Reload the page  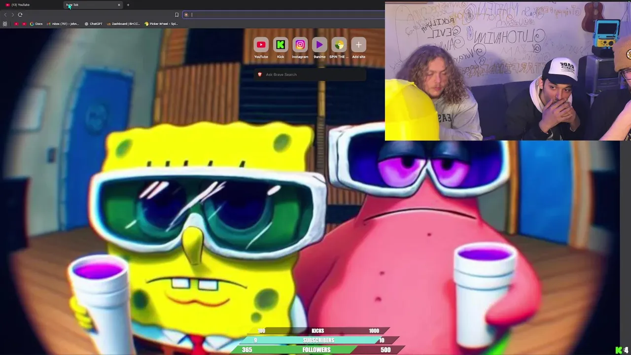pyautogui.click(x=20, y=15)
